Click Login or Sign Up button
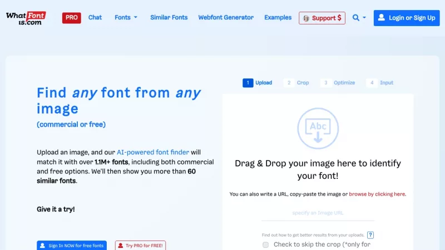Viewport: 445px width, 250px height. tap(407, 18)
